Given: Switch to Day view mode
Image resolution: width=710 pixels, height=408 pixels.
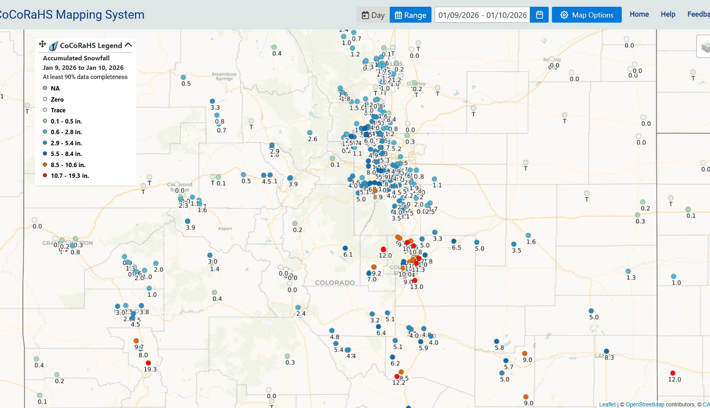Looking at the screenshot, I should click(373, 15).
